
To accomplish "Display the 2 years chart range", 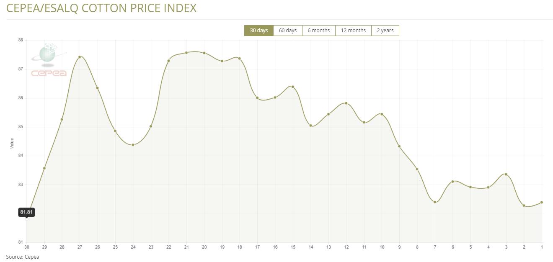I will (x=385, y=31).
